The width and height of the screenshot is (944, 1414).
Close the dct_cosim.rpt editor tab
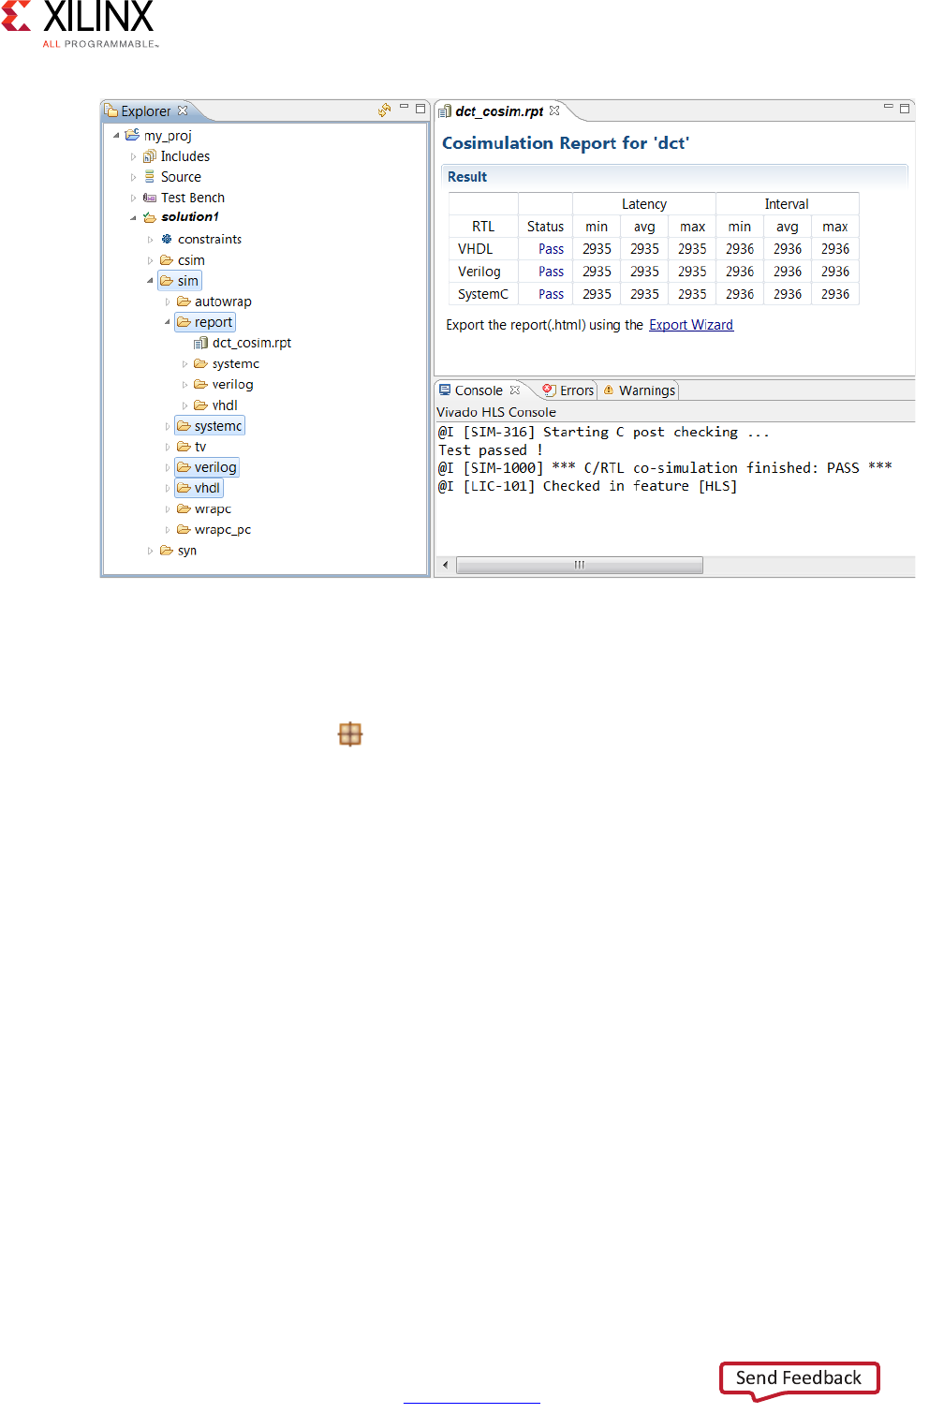click(554, 110)
